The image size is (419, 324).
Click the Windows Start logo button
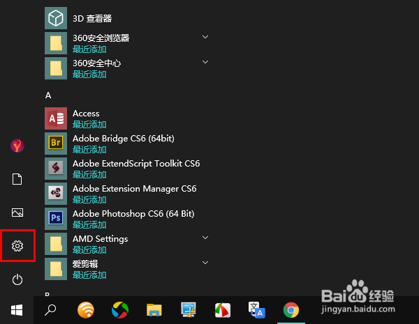(17, 310)
